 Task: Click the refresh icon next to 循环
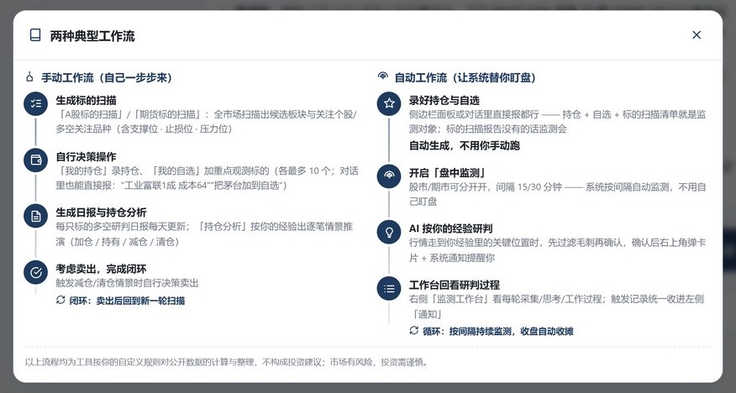(x=413, y=331)
